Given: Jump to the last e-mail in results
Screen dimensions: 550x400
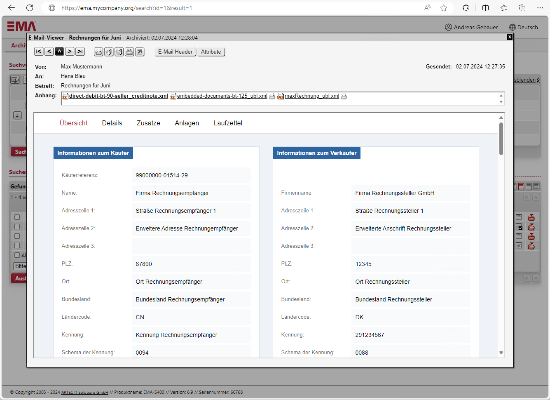Looking at the screenshot, I should (80, 52).
